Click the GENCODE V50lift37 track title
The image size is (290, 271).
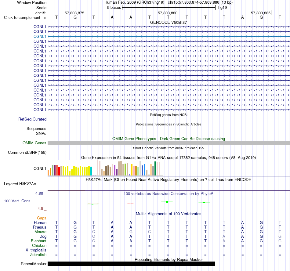click(169, 22)
